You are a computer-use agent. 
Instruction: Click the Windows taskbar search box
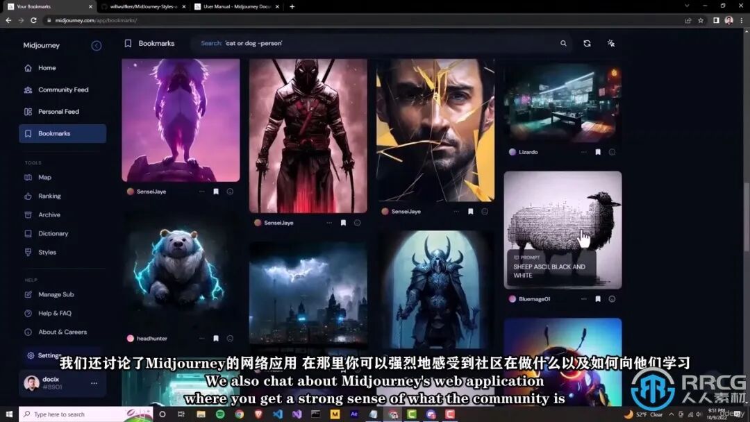pyautogui.click(x=86, y=414)
